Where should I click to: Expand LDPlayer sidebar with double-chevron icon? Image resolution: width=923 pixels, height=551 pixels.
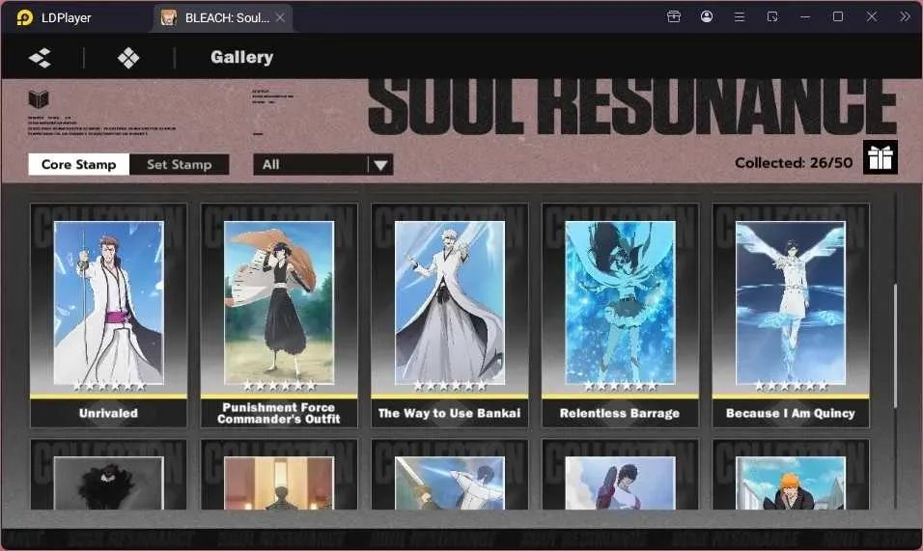click(905, 16)
